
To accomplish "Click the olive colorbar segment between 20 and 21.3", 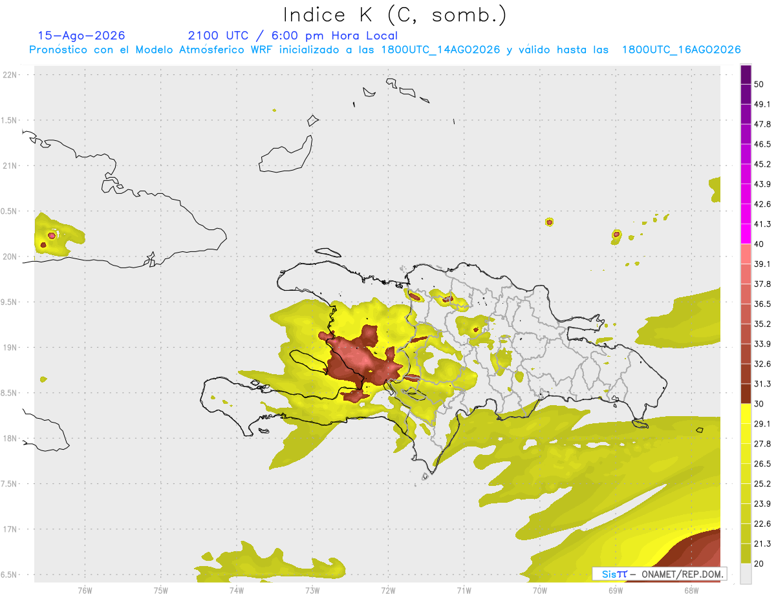I will tap(746, 553).
